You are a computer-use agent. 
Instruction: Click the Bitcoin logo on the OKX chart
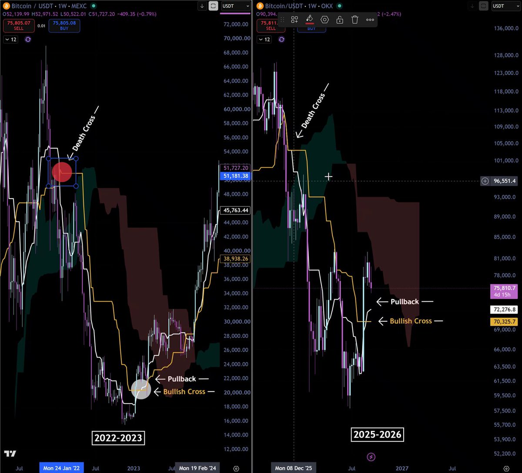260,6
